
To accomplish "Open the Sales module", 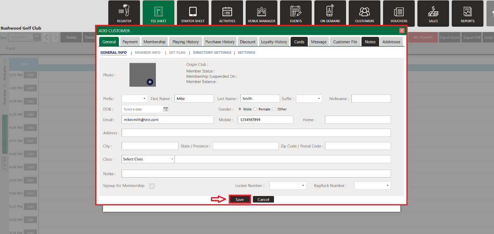I will [x=433, y=13].
